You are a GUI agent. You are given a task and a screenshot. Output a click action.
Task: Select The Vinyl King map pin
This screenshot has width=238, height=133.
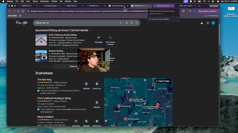pos(119,106)
